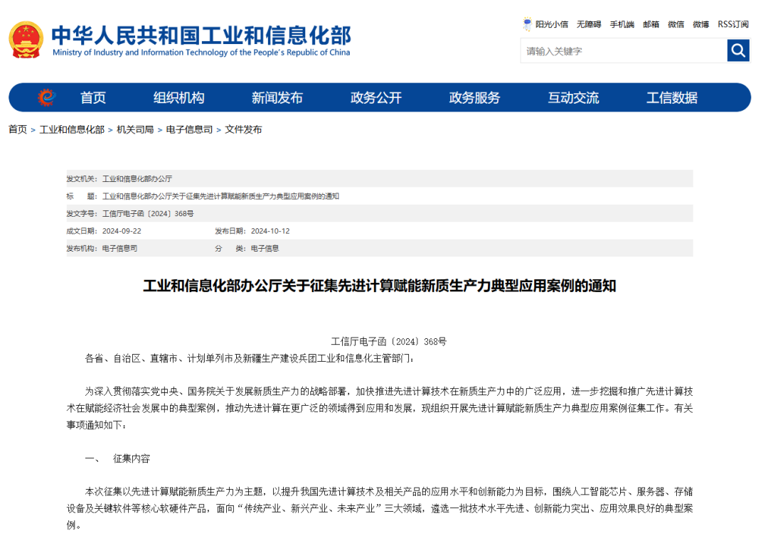Click 首页 in the breadcrumb
The width and height of the screenshot is (768, 543).
pyautogui.click(x=18, y=129)
